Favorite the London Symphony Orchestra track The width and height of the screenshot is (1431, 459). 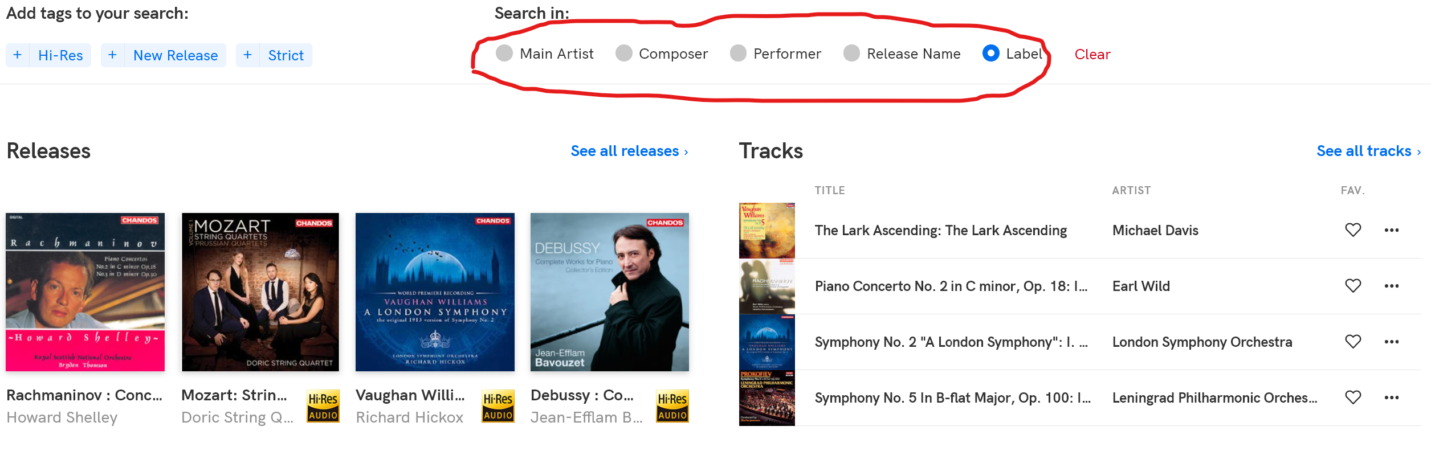(1353, 342)
